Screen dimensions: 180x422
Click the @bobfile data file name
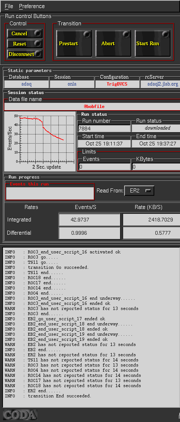pos(94,107)
